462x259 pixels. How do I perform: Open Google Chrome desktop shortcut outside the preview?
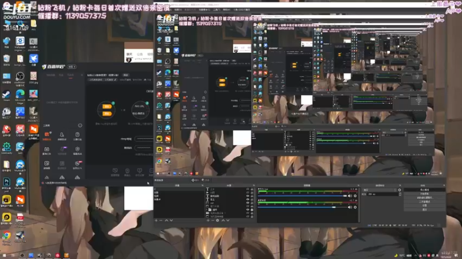pyautogui.click(x=6, y=237)
